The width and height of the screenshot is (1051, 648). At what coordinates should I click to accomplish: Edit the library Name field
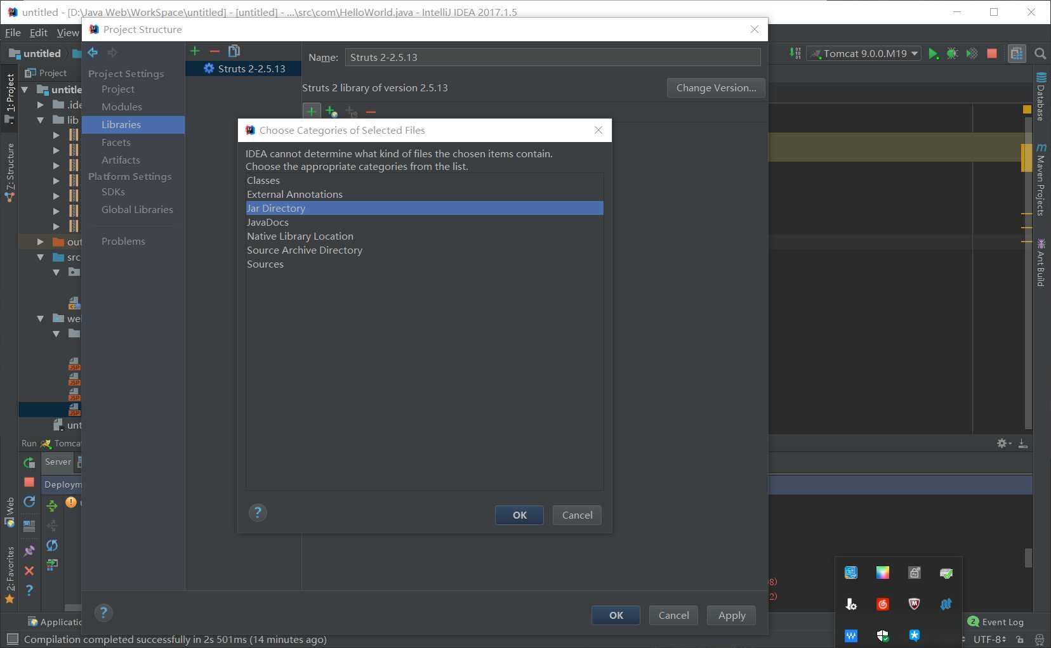point(553,57)
